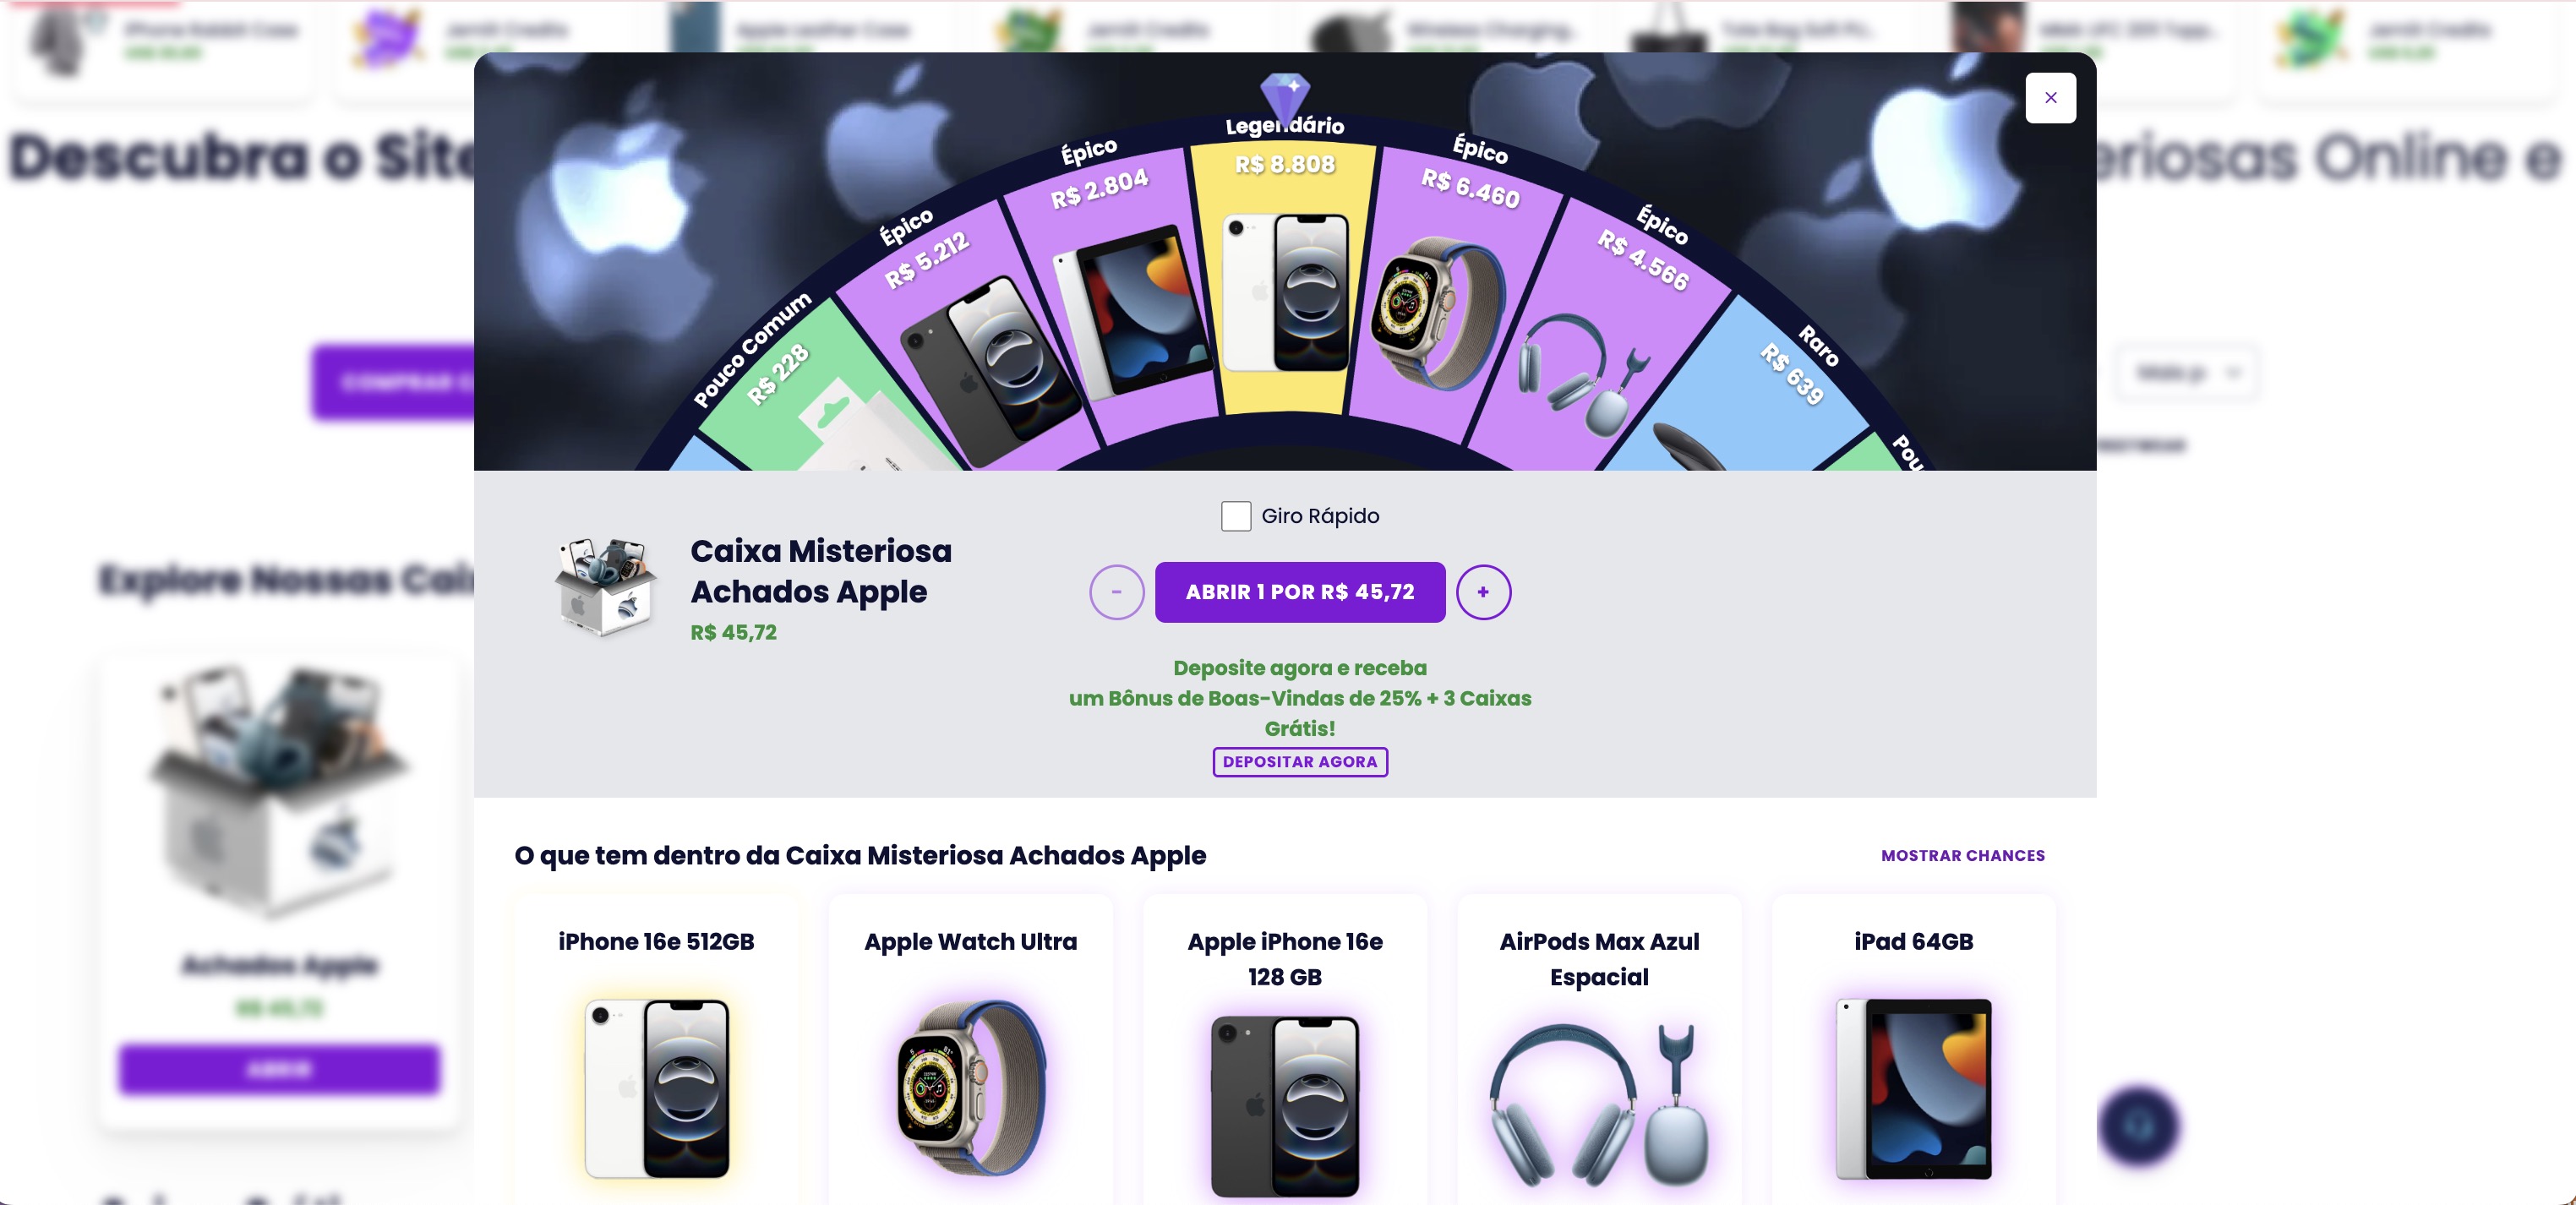This screenshot has width=2576, height=1205.
Task: Increase box quantity with plus button
Action: (x=1483, y=592)
